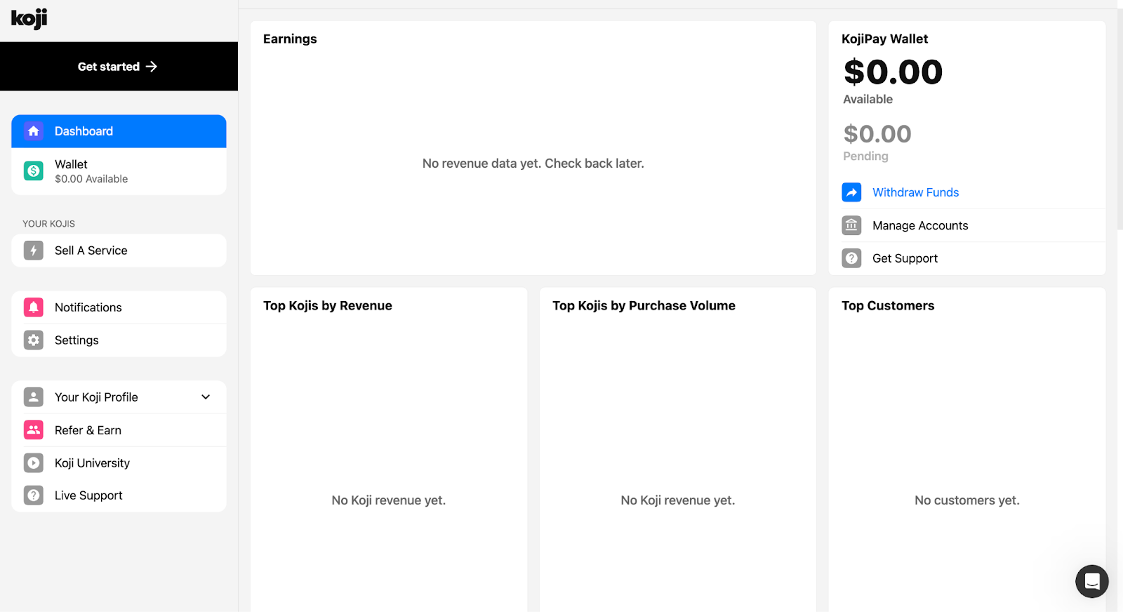This screenshot has height=612, width=1123.
Task: Click the KojiPay Wallet heading
Action: [884, 39]
